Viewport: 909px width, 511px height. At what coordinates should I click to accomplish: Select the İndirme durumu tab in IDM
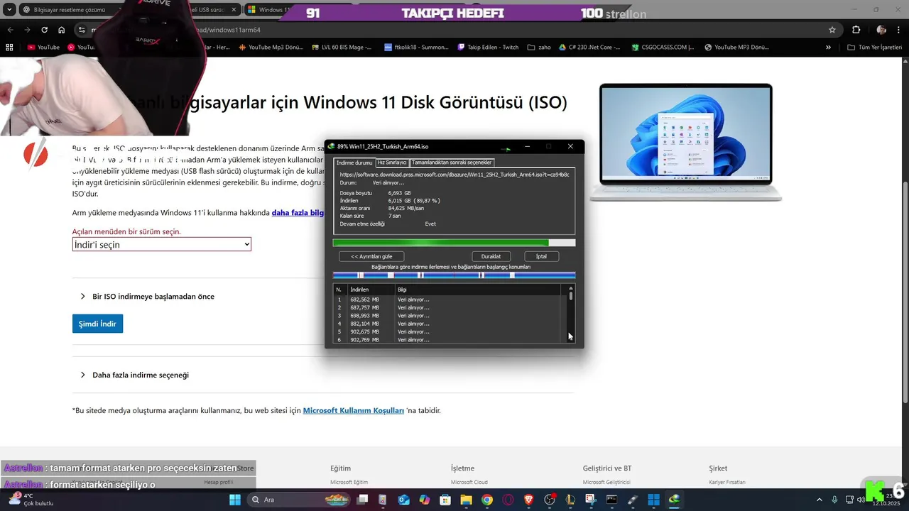354,163
